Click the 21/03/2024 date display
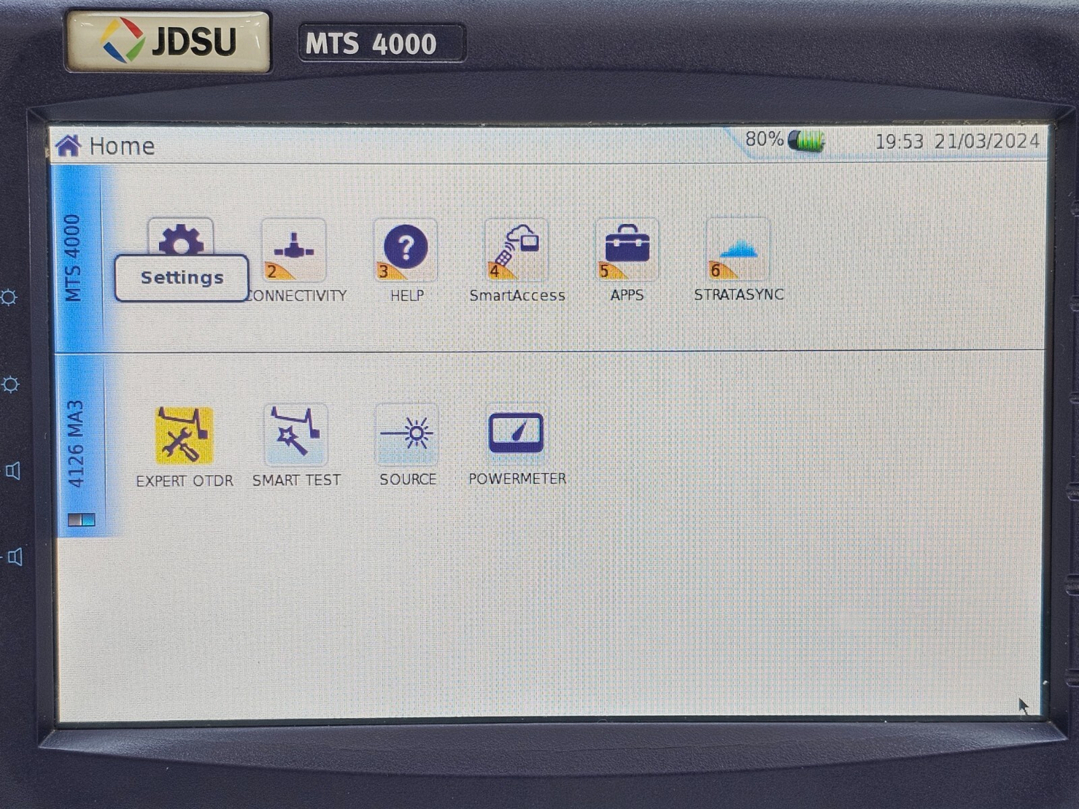 pyautogui.click(x=987, y=142)
